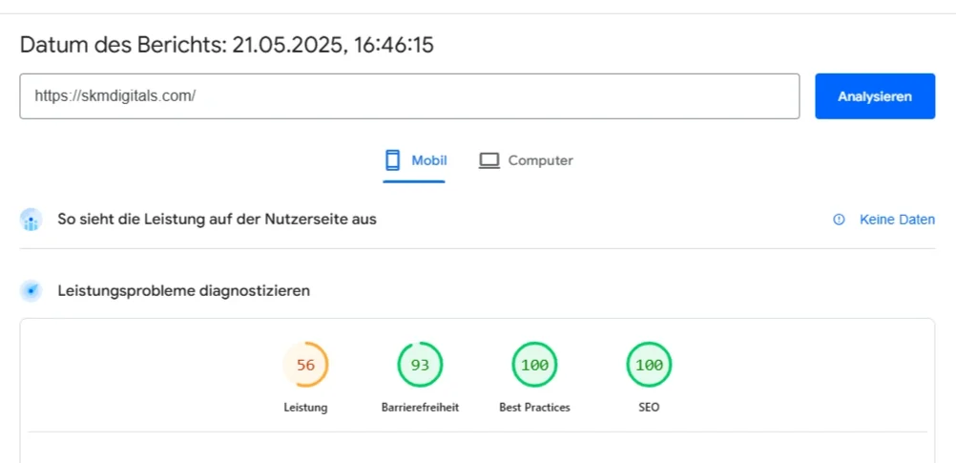Click the Leistung label under the score
This screenshot has height=463, width=956.
coord(305,408)
